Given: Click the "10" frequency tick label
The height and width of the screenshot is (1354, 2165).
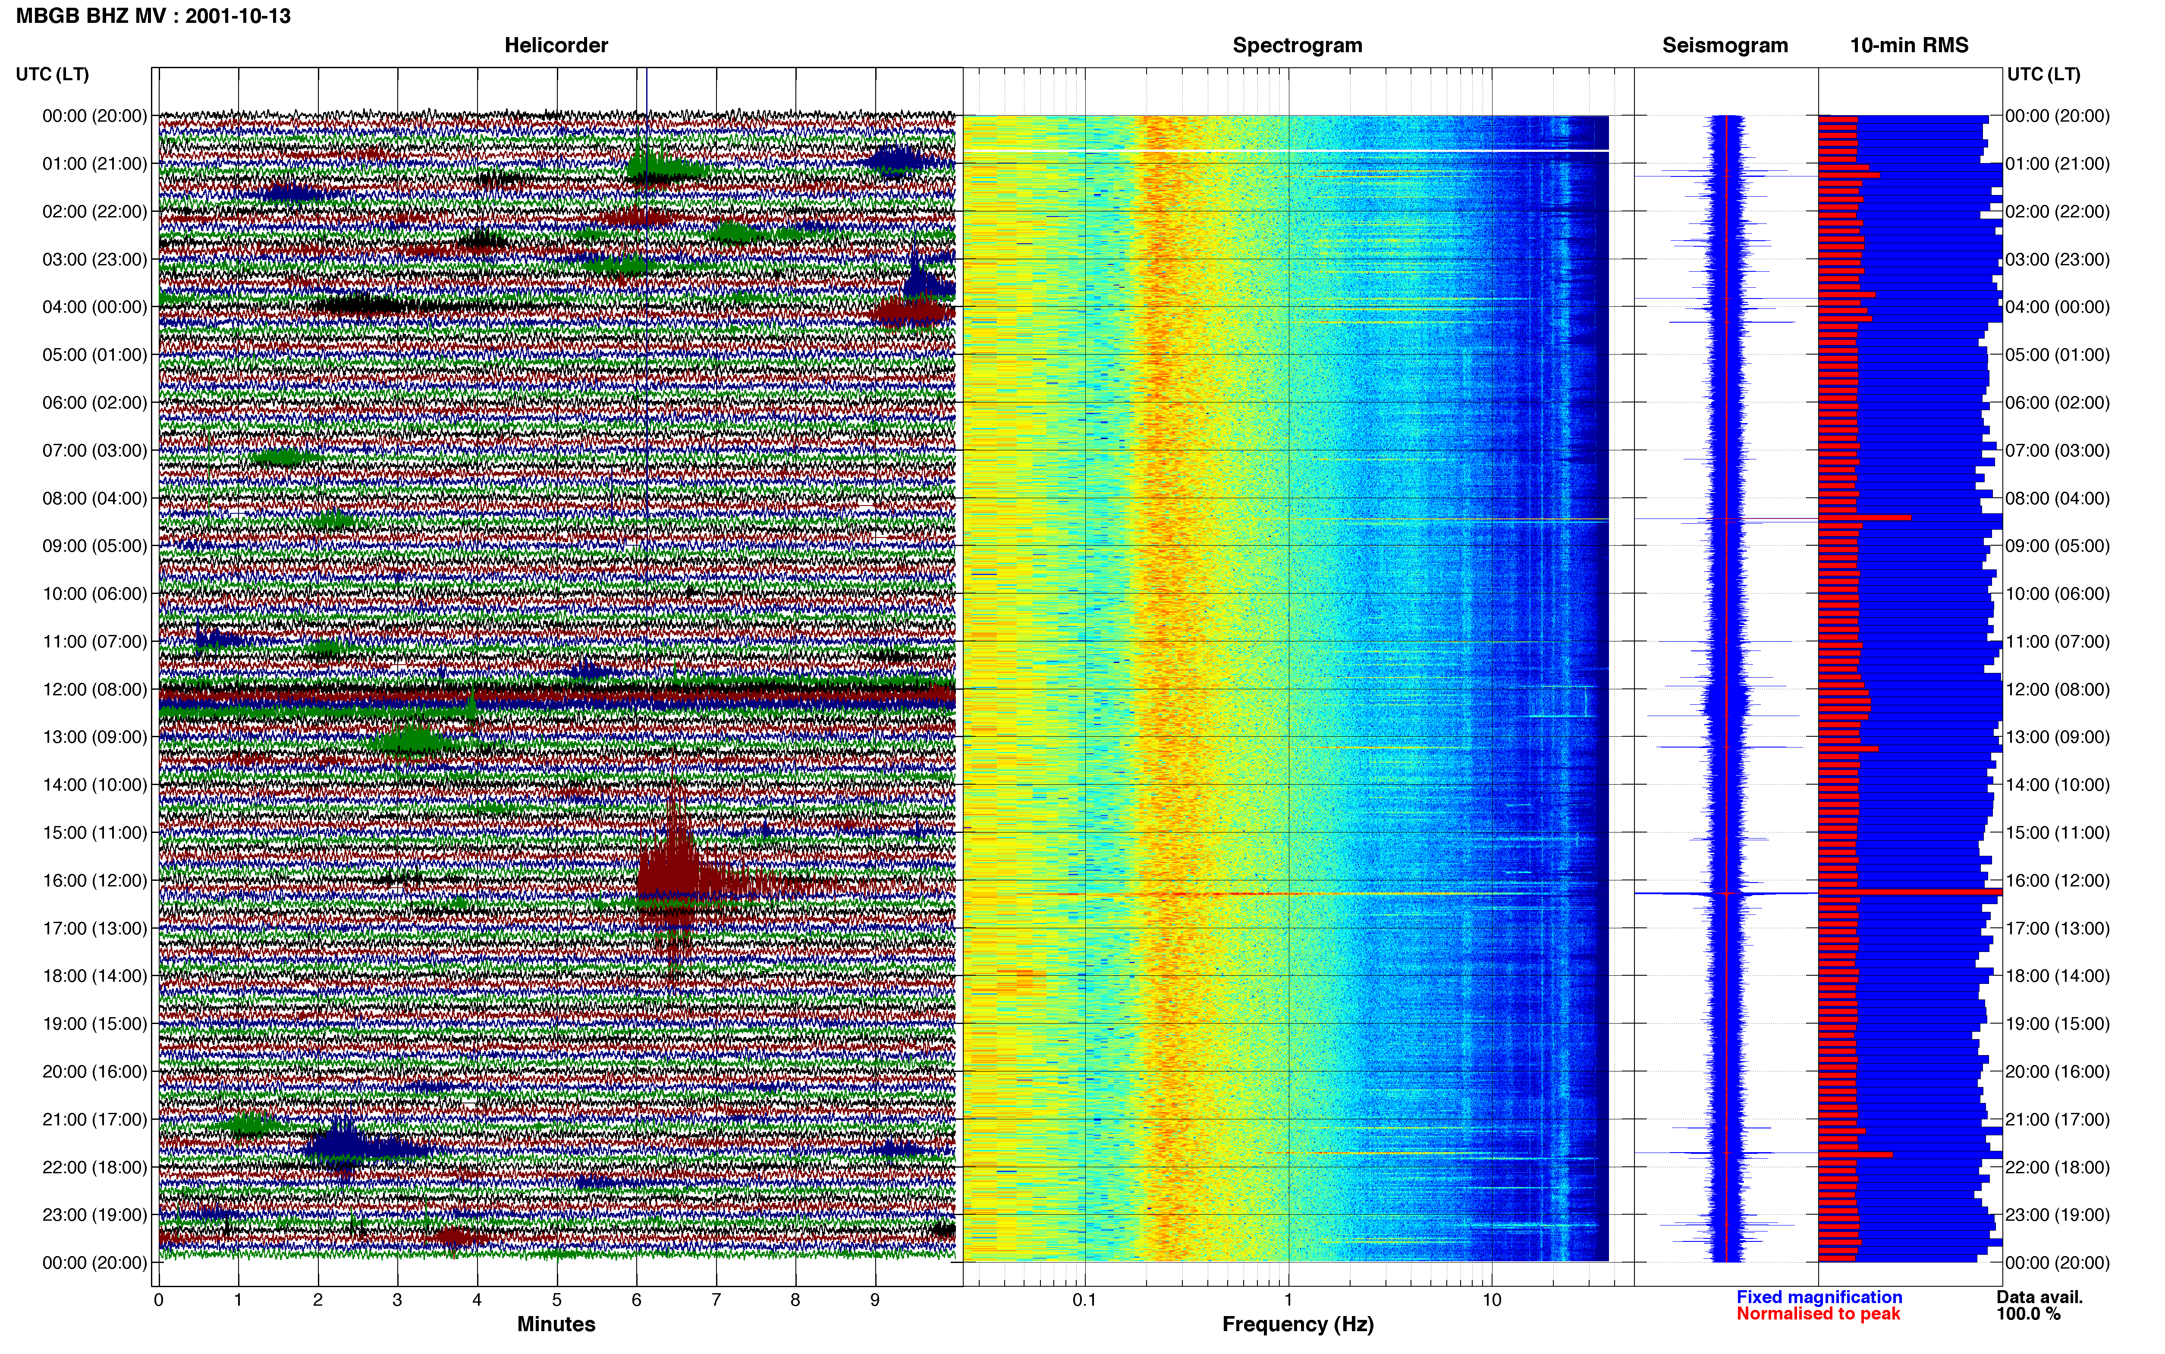Looking at the screenshot, I should [1492, 1300].
